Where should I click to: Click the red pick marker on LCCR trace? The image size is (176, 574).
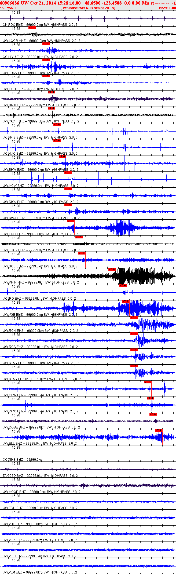(x=32, y=28)
